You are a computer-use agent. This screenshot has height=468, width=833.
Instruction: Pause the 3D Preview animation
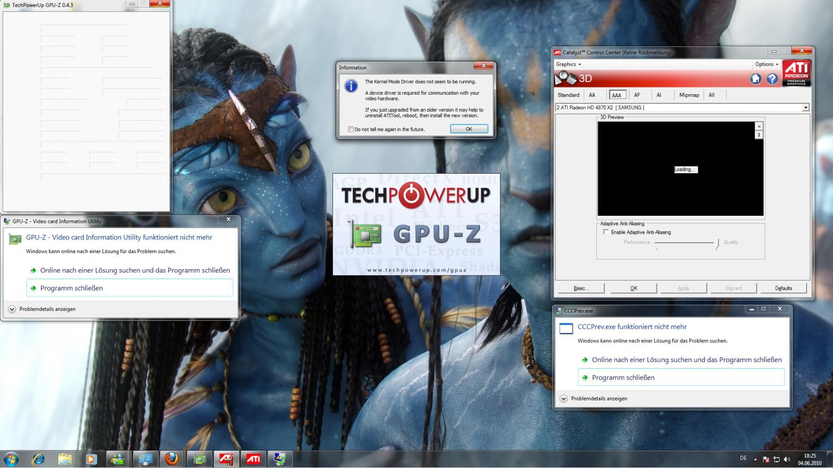tap(759, 135)
